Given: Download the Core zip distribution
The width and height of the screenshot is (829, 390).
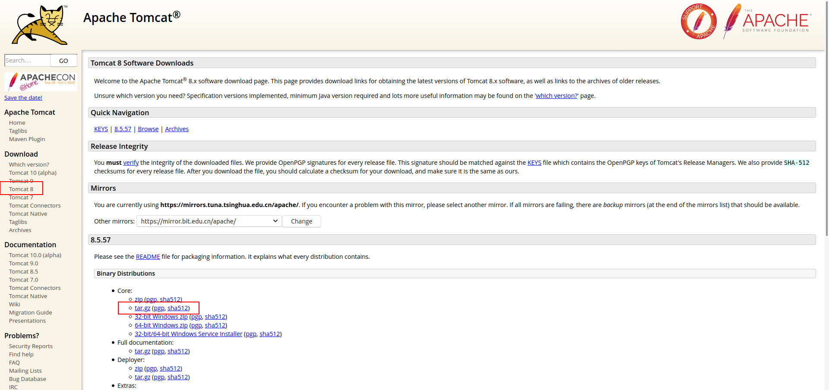Looking at the screenshot, I should click(139, 299).
